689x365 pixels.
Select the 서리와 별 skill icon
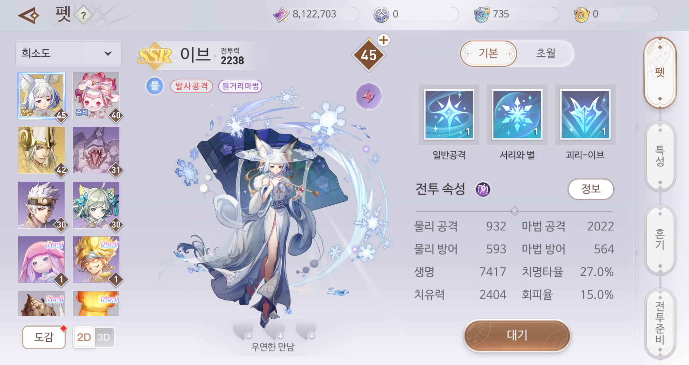(517, 114)
